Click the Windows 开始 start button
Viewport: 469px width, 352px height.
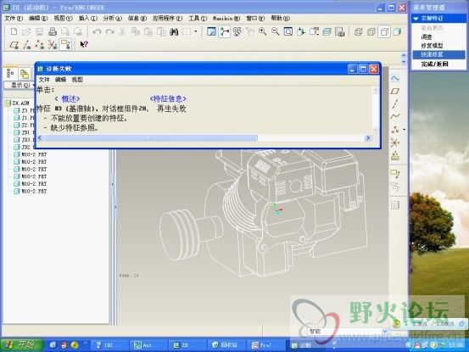point(21,345)
